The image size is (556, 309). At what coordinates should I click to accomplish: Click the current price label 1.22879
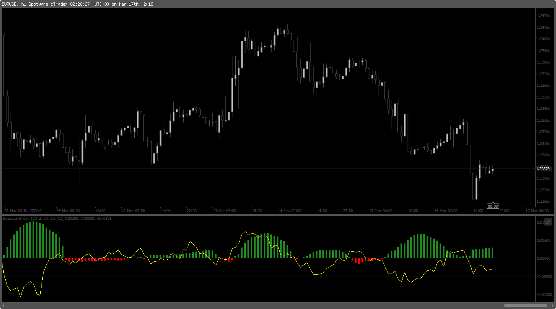(x=543, y=169)
